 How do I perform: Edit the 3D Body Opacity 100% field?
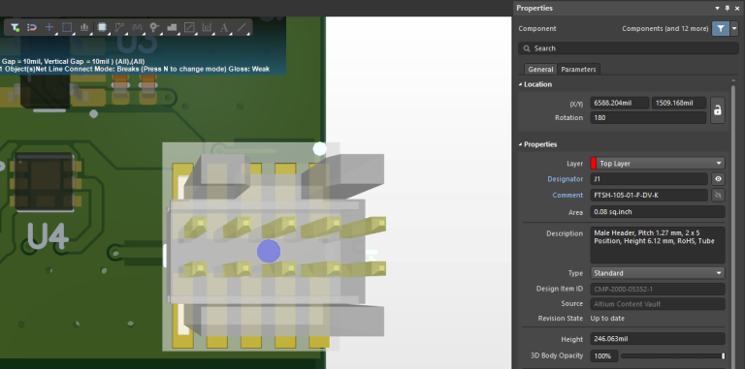click(604, 355)
